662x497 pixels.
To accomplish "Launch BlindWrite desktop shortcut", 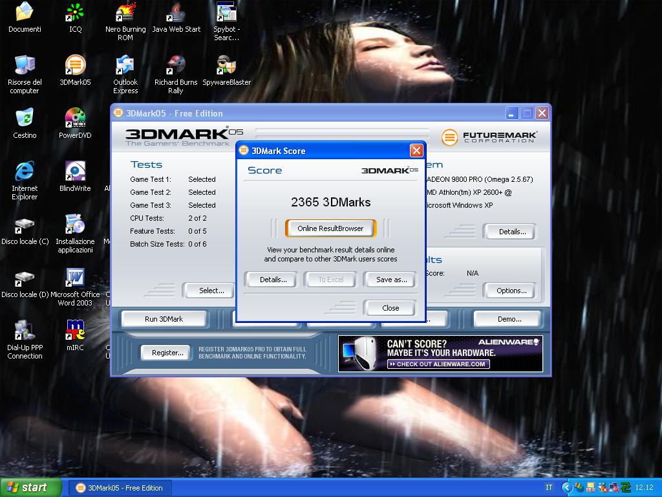I will (x=75, y=177).
